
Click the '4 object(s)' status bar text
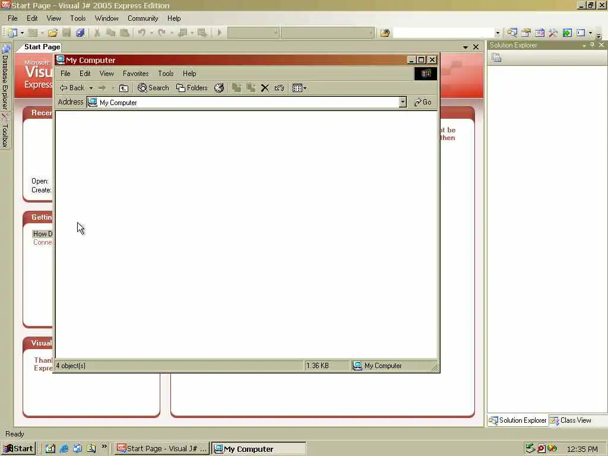click(x=71, y=366)
